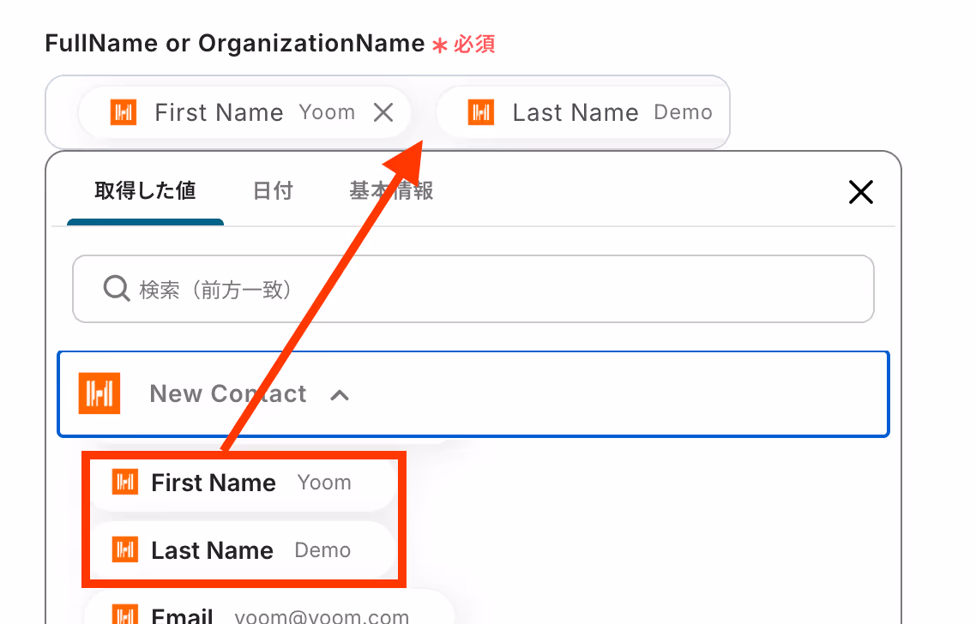Click the FullName or OrganizationName label
This screenshot has width=976, height=624.
coord(235,44)
